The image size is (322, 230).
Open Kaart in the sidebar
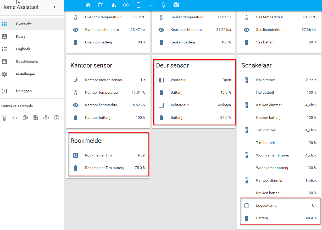[20, 36]
